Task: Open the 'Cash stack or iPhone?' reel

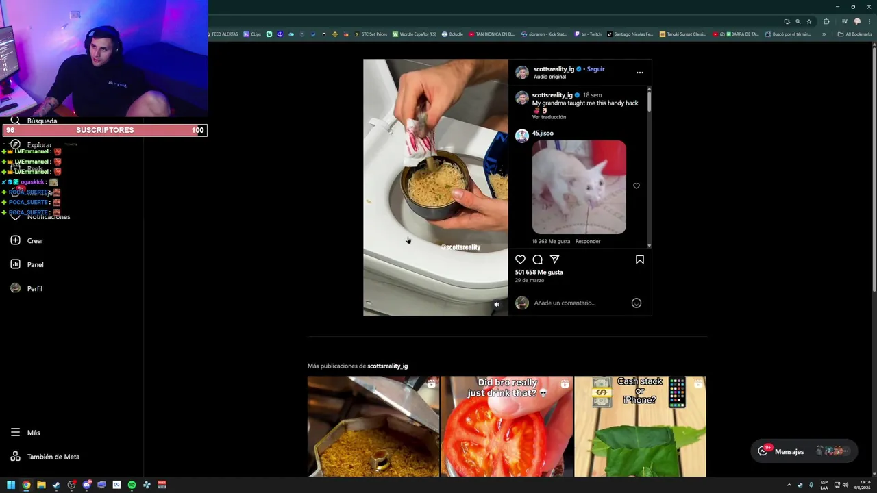Action: tap(640, 426)
